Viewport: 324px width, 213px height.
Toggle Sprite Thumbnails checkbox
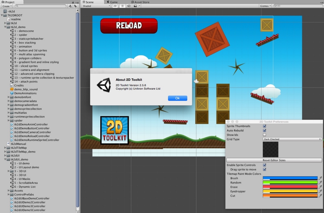[x=265, y=126]
